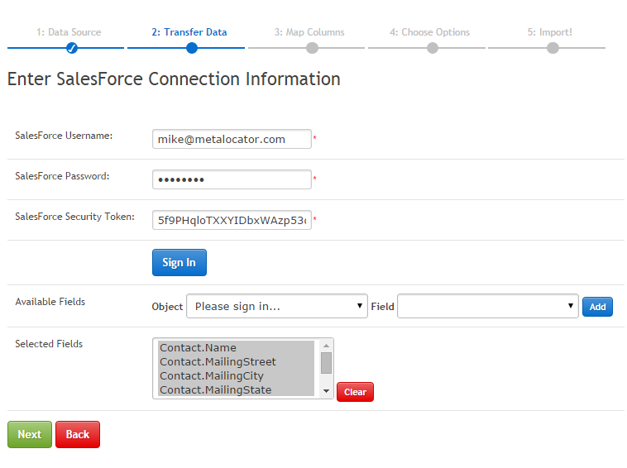Select Contact.MailingState in the list

pos(237,389)
